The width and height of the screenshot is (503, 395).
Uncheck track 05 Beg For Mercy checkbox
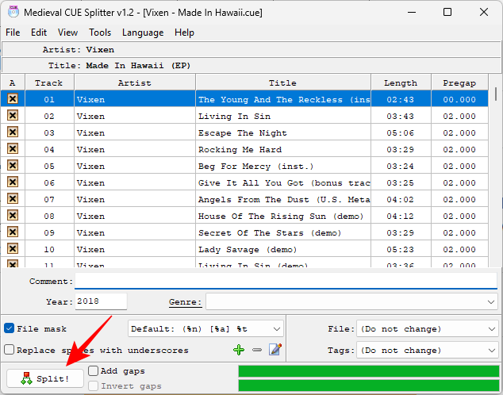13,166
